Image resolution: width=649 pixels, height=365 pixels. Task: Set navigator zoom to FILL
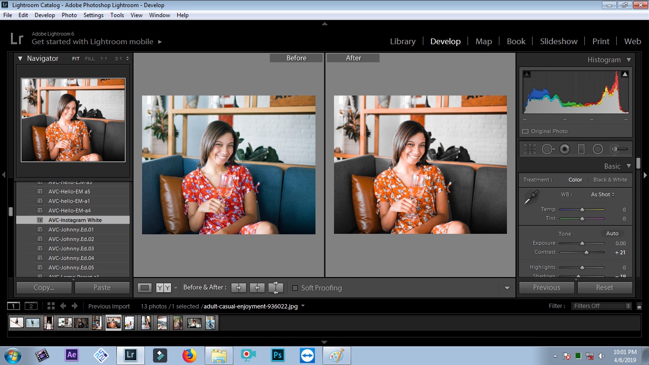[x=90, y=59]
